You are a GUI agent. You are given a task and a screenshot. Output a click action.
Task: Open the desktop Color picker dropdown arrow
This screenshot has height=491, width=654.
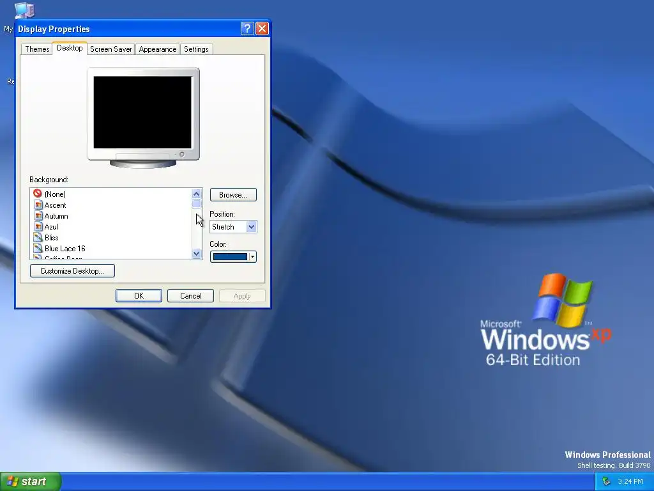(252, 257)
